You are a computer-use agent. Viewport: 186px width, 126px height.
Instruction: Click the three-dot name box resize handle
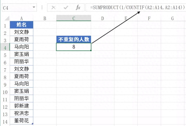42,7
